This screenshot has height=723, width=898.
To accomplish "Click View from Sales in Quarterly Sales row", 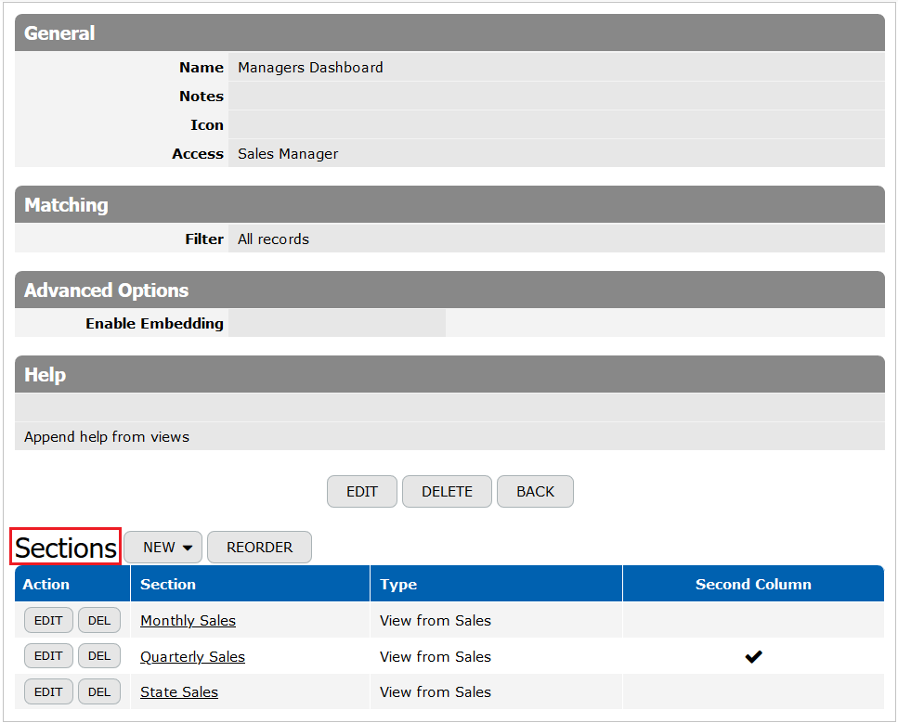I will point(436,656).
